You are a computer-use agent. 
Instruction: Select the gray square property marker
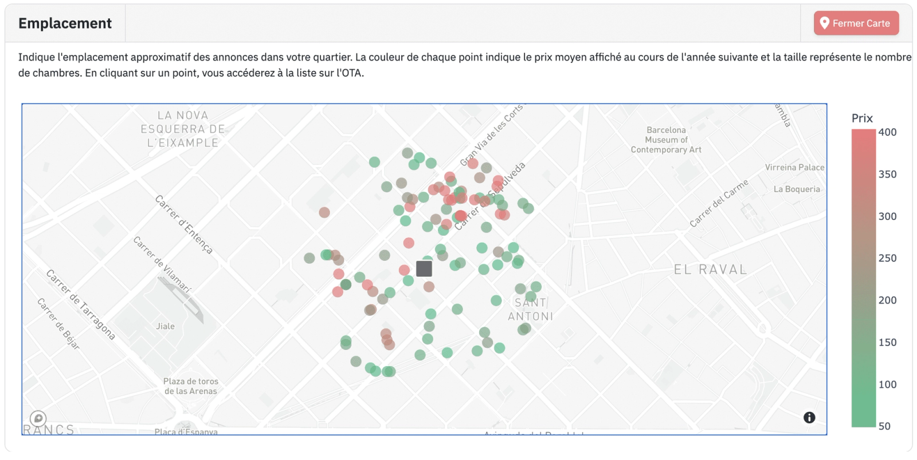424,268
